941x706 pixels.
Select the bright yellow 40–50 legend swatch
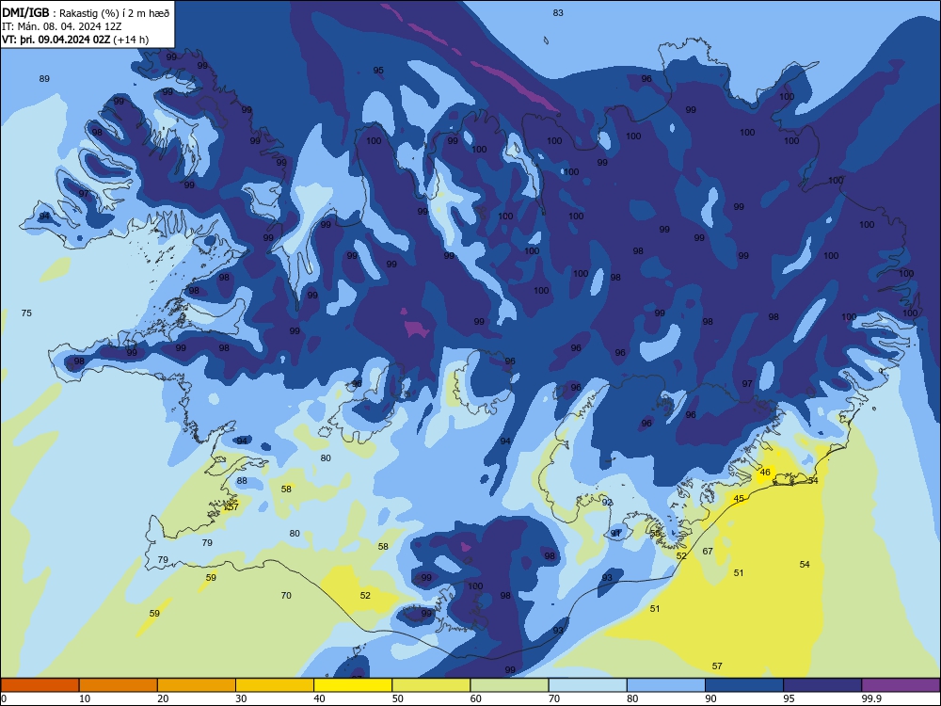click(353, 685)
